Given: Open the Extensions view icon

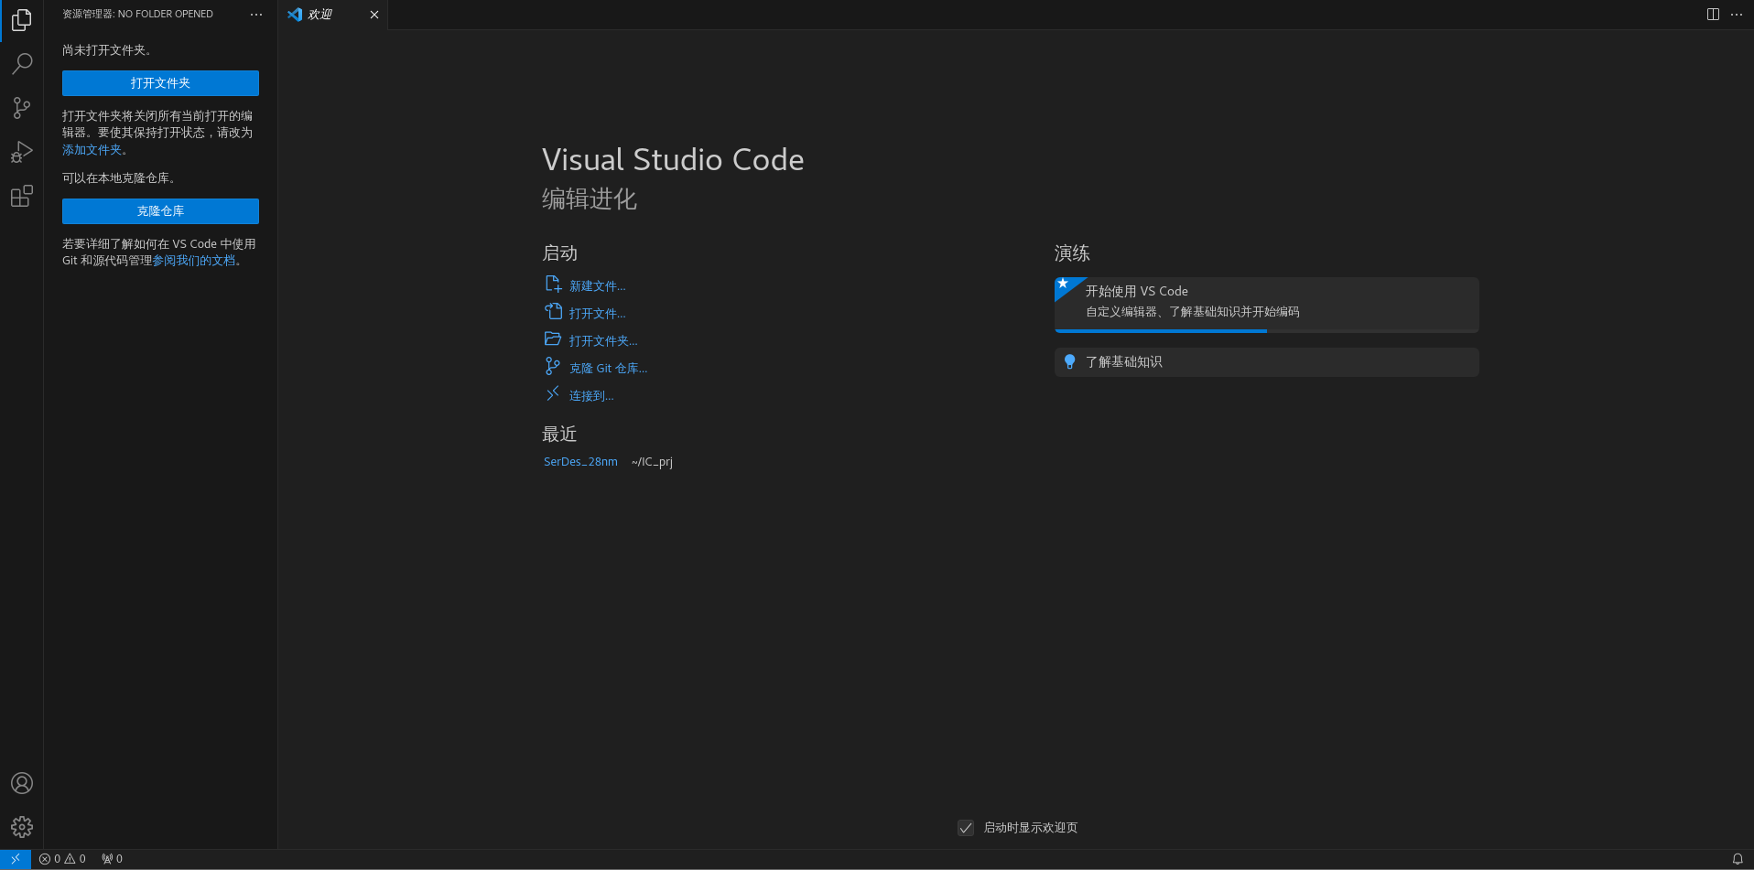Looking at the screenshot, I should [x=22, y=196].
